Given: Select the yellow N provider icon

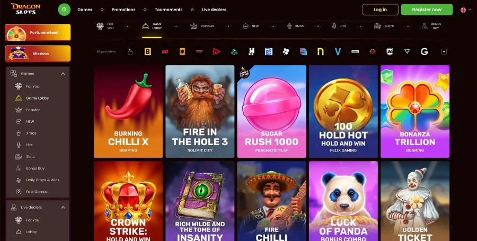Looking at the screenshot, I should (320, 52).
